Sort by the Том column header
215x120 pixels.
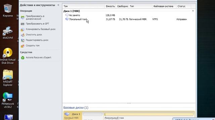tap(84, 6)
